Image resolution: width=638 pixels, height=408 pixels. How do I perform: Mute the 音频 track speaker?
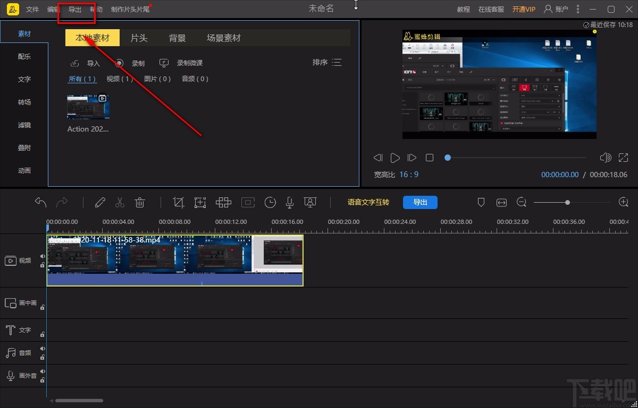point(42,349)
